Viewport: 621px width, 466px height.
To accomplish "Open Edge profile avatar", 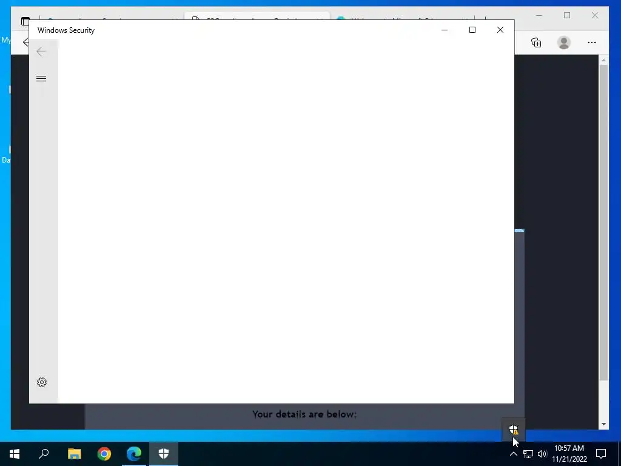I will (564, 42).
